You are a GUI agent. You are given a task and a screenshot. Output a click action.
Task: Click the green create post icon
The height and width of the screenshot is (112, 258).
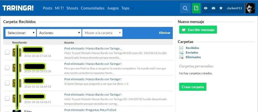click(x=196, y=8)
